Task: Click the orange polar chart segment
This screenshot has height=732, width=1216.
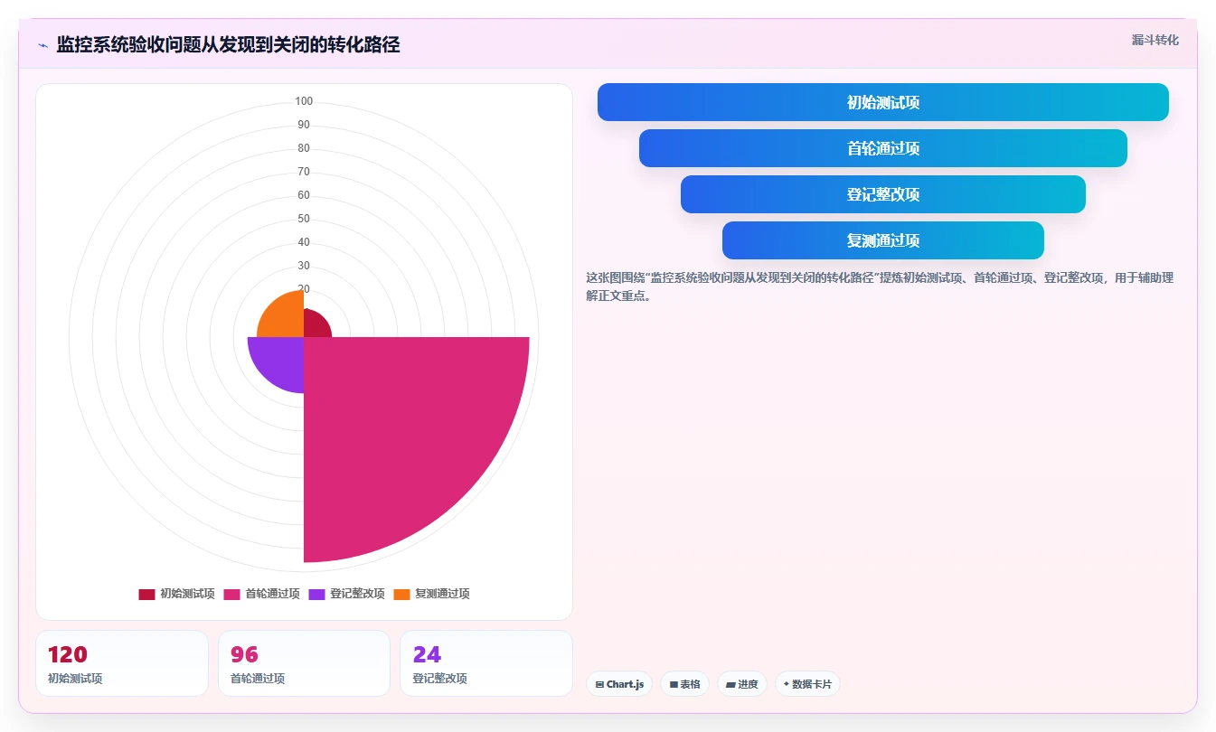Action: coord(285,318)
